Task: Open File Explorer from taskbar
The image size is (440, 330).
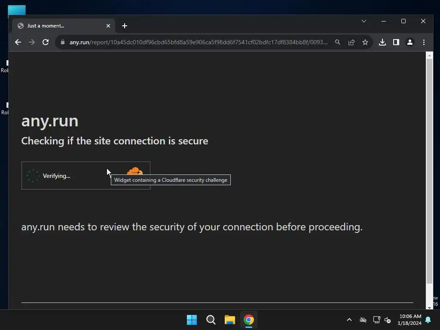Action: point(230,320)
